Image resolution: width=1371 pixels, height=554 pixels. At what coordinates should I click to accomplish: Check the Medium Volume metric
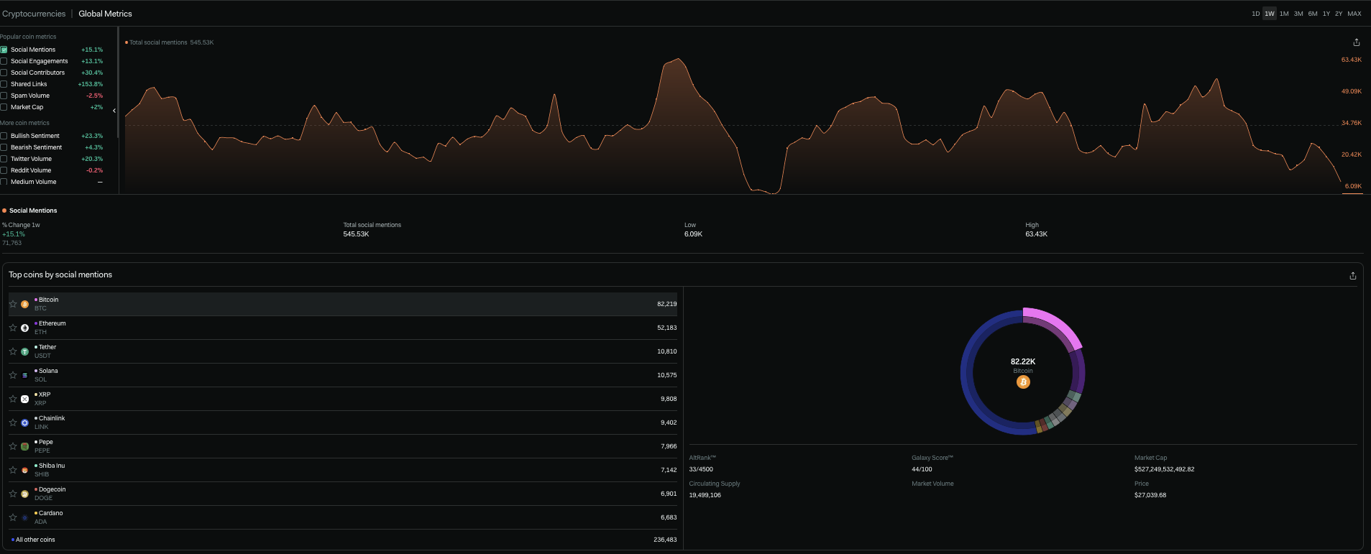[x=4, y=182]
